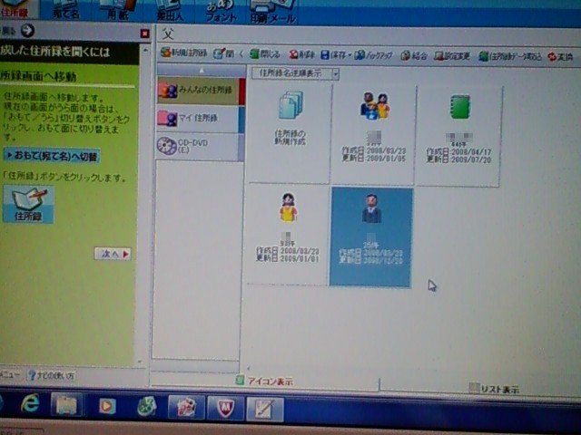
Task: Switch to リスト表示 view
Action: coord(494,389)
